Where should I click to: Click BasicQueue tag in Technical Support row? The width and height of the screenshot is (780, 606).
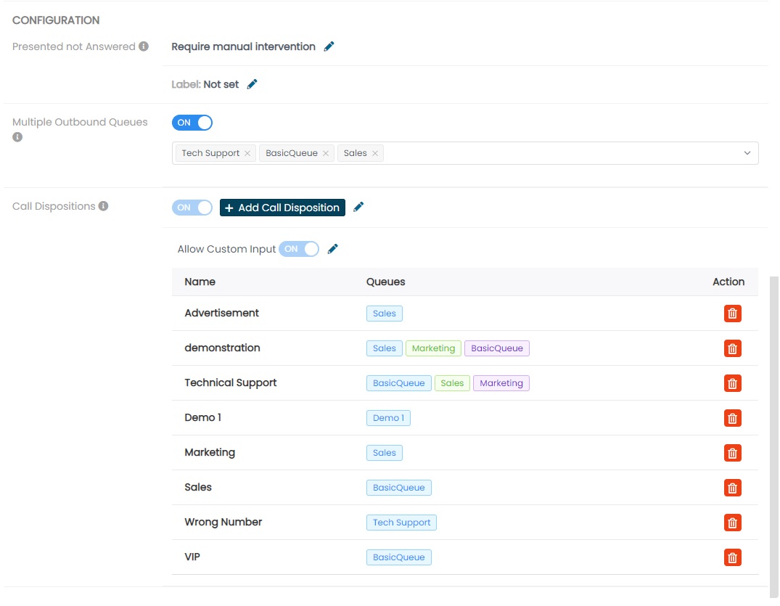coord(399,383)
